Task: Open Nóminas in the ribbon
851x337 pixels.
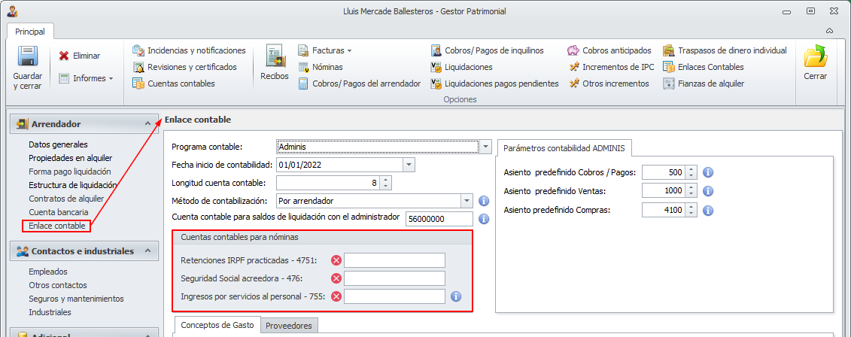Action: tap(321, 67)
